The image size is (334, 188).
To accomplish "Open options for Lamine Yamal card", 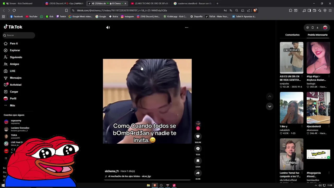I will (302, 173).
